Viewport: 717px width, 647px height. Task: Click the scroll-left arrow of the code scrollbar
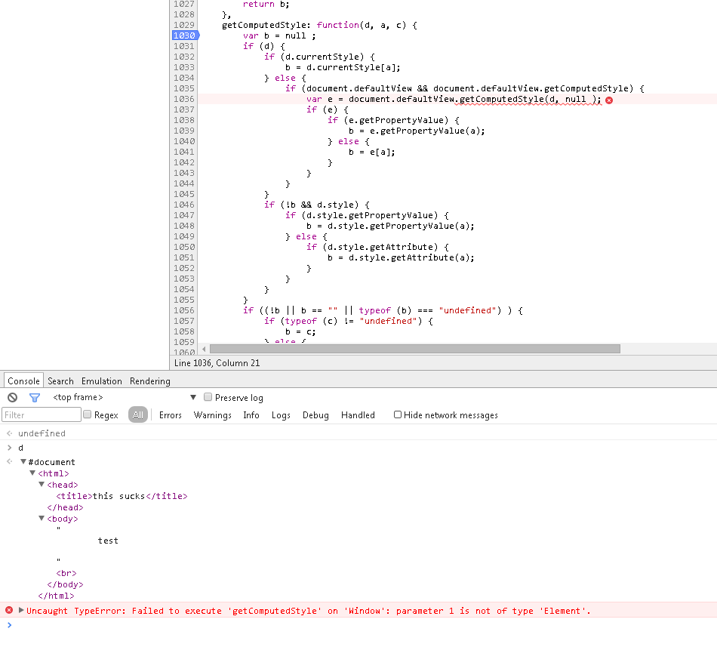click(x=204, y=349)
